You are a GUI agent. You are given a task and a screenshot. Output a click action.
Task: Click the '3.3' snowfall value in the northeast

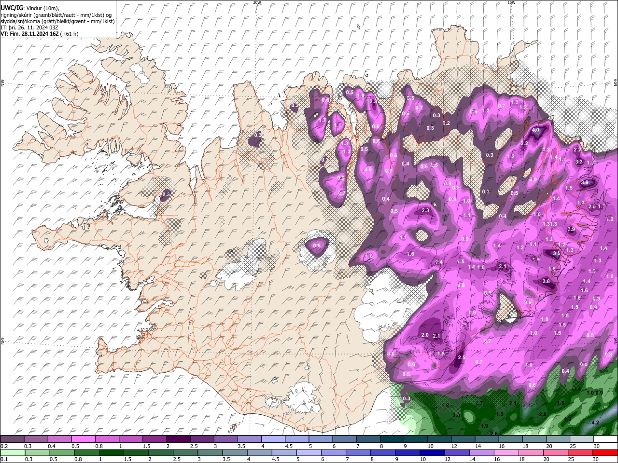click(x=579, y=162)
